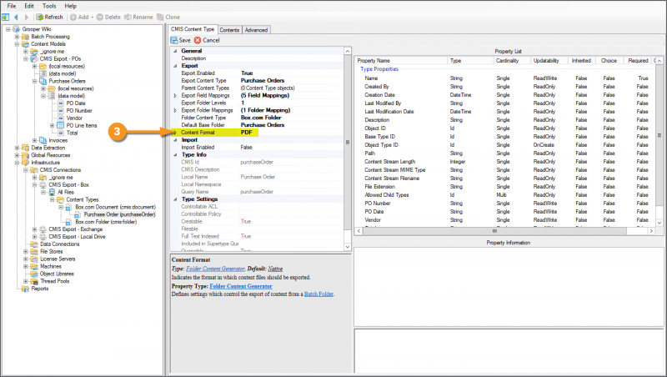
Task: Select the Content Stream MIME Type row
Action: coord(506,170)
